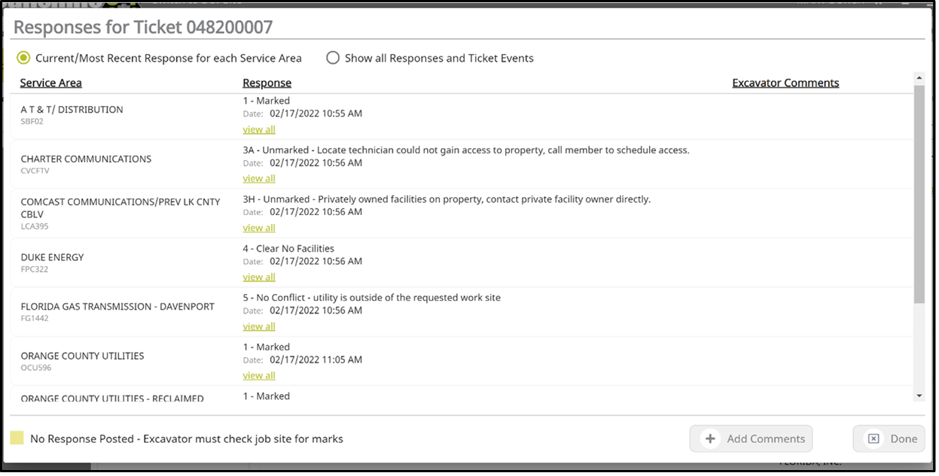Click the scrollbar up arrow
This screenshot has width=939, height=476.
click(919, 77)
